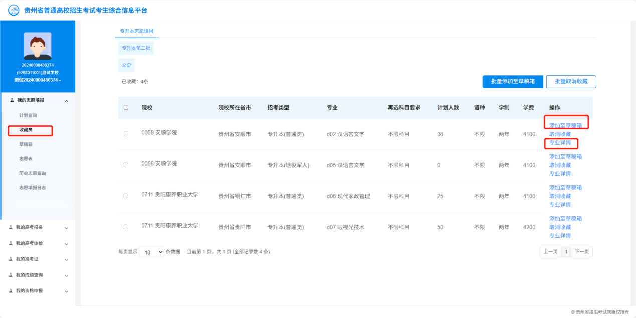Click the icon beside 我的志愿填报
The height and width of the screenshot is (318, 636).
(12, 100)
